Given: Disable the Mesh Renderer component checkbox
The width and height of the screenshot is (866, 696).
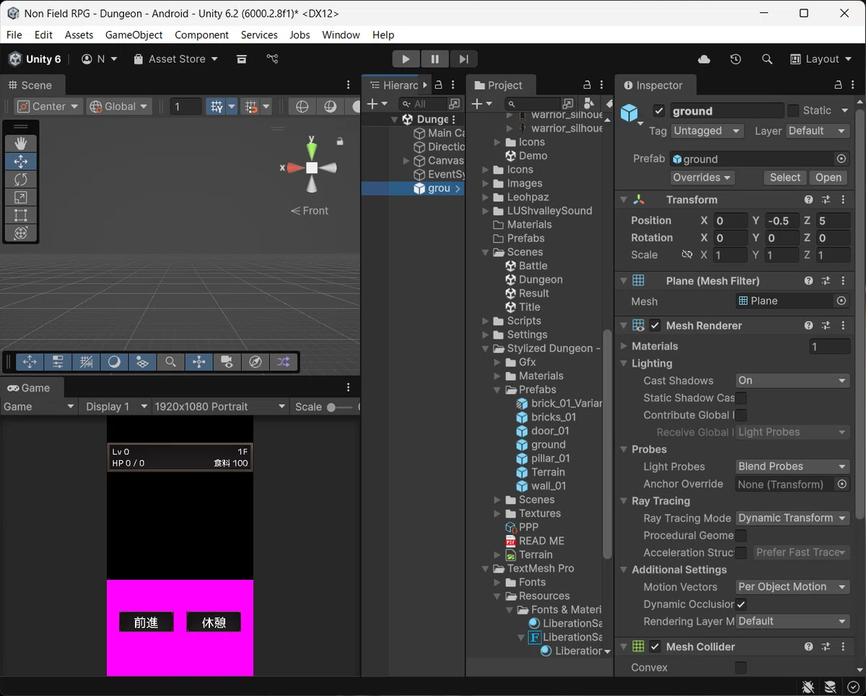Looking at the screenshot, I should tap(655, 326).
